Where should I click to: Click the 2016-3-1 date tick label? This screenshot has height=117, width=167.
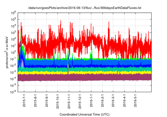(x=113, y=100)
